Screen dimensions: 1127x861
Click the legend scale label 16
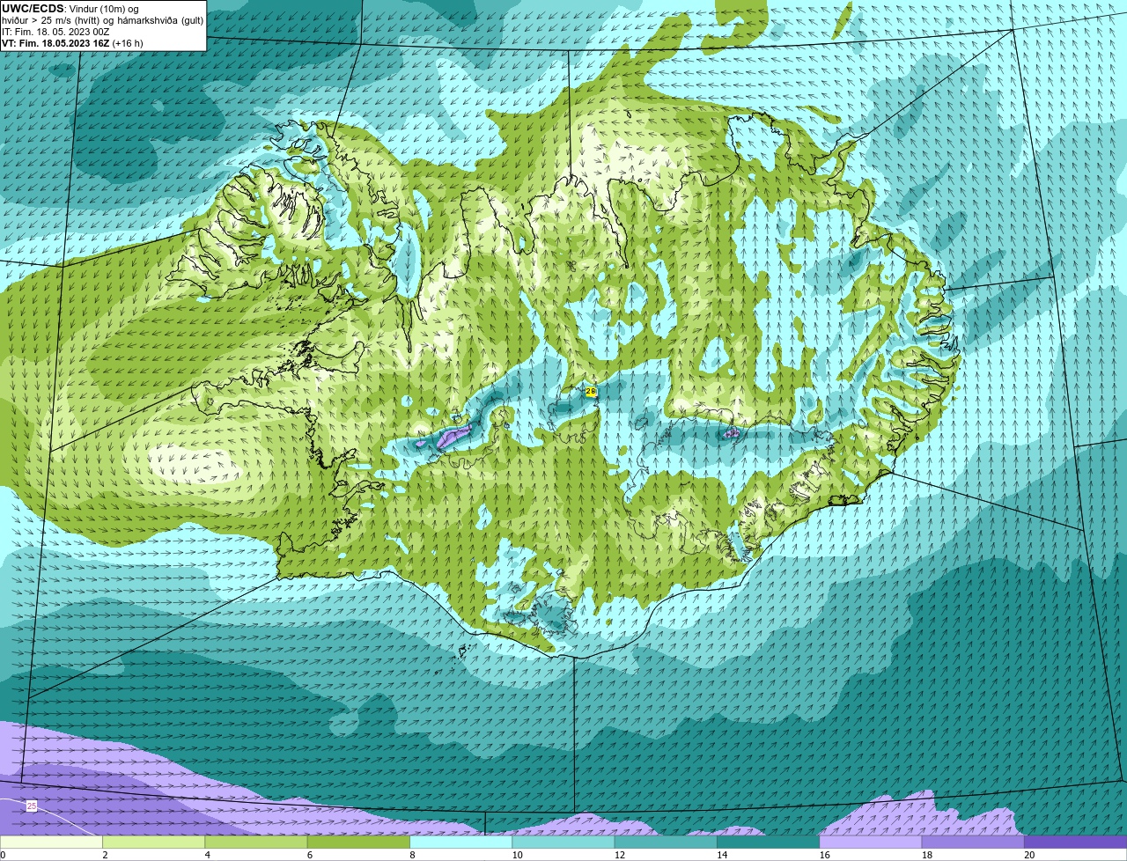pyautogui.click(x=824, y=855)
